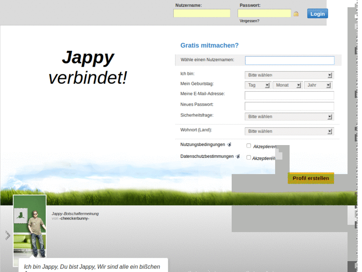This screenshot has height=272, width=362.
Task: Click the previous arrow beside the Botschafter photo
Action: tap(8, 235)
